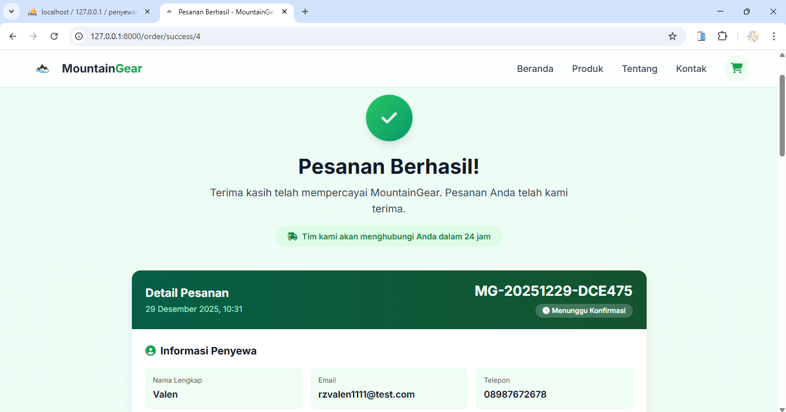Screen dimensions: 786x412
Task: Click the MountainGear mountain logo icon
Action: point(42,68)
